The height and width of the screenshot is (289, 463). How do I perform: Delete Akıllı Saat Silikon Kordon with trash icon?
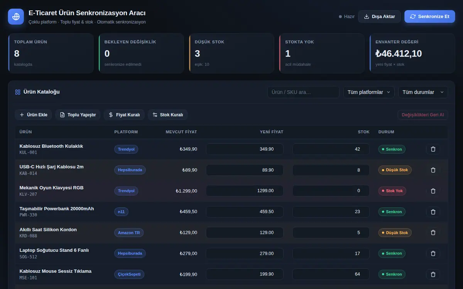[x=433, y=232]
